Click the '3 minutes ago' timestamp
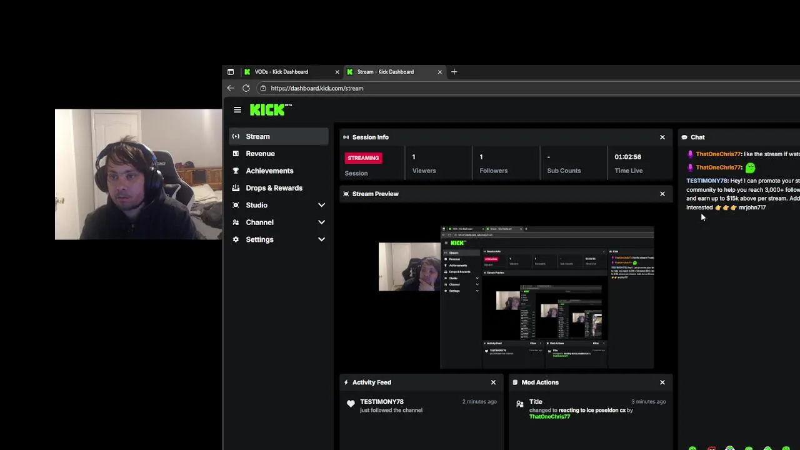 [x=648, y=402]
